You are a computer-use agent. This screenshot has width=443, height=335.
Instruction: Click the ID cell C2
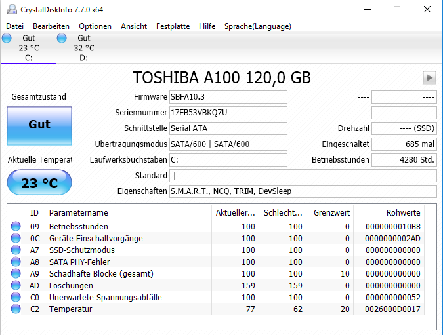point(35,309)
